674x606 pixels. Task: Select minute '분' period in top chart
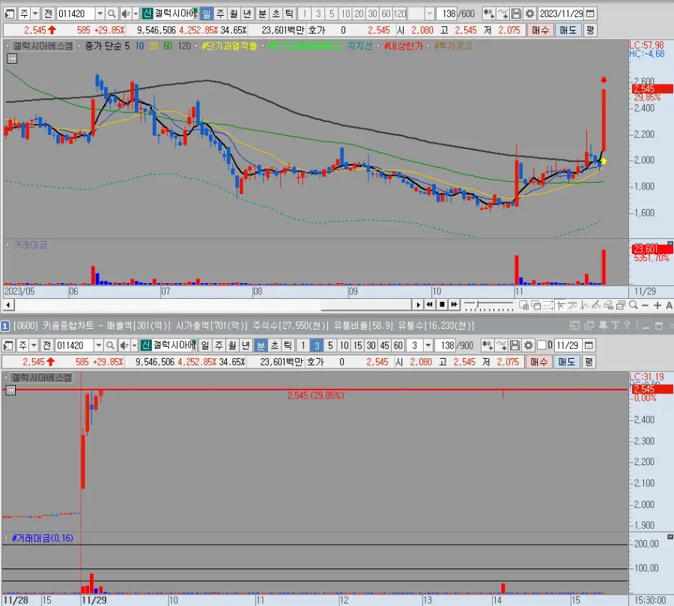(x=262, y=13)
